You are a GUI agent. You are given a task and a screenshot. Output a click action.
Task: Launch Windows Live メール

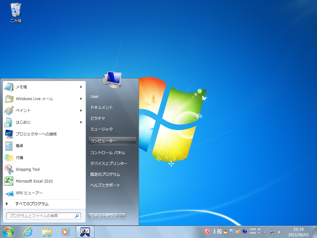pyautogui.click(x=45, y=99)
